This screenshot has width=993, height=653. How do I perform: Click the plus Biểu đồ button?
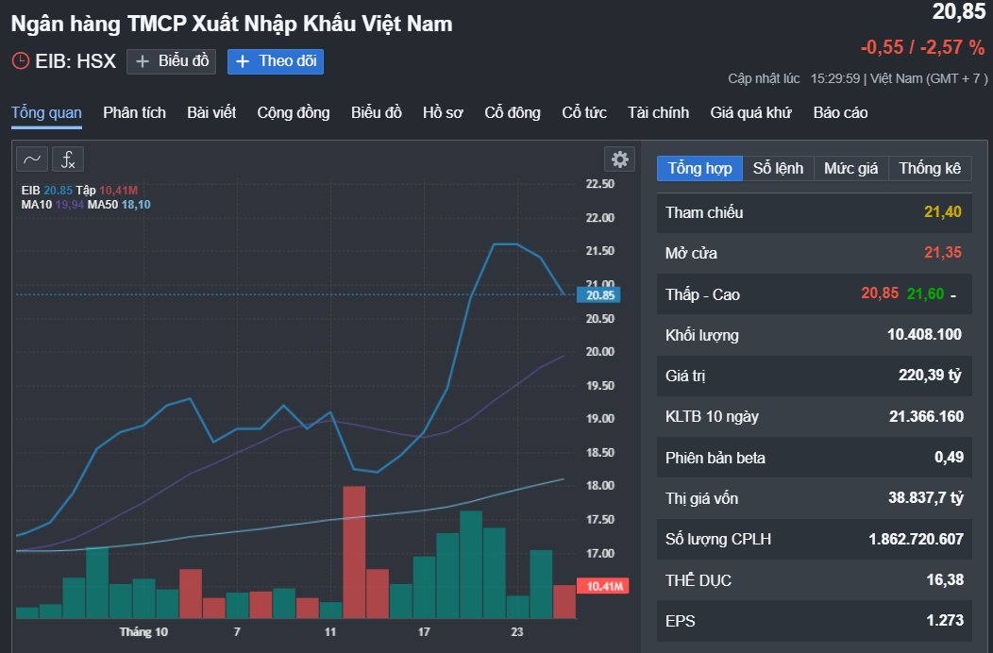pyautogui.click(x=171, y=61)
